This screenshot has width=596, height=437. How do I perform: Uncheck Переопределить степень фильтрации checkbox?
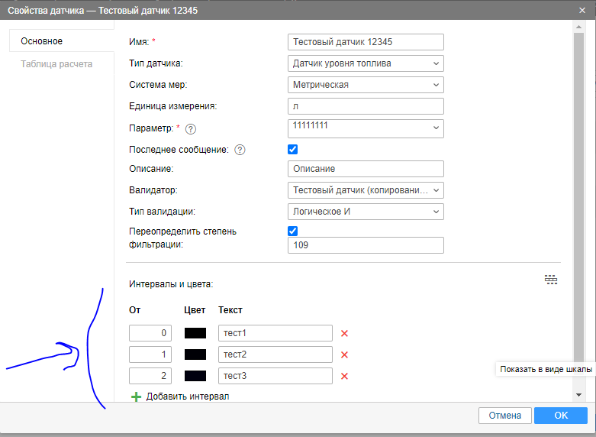point(293,231)
